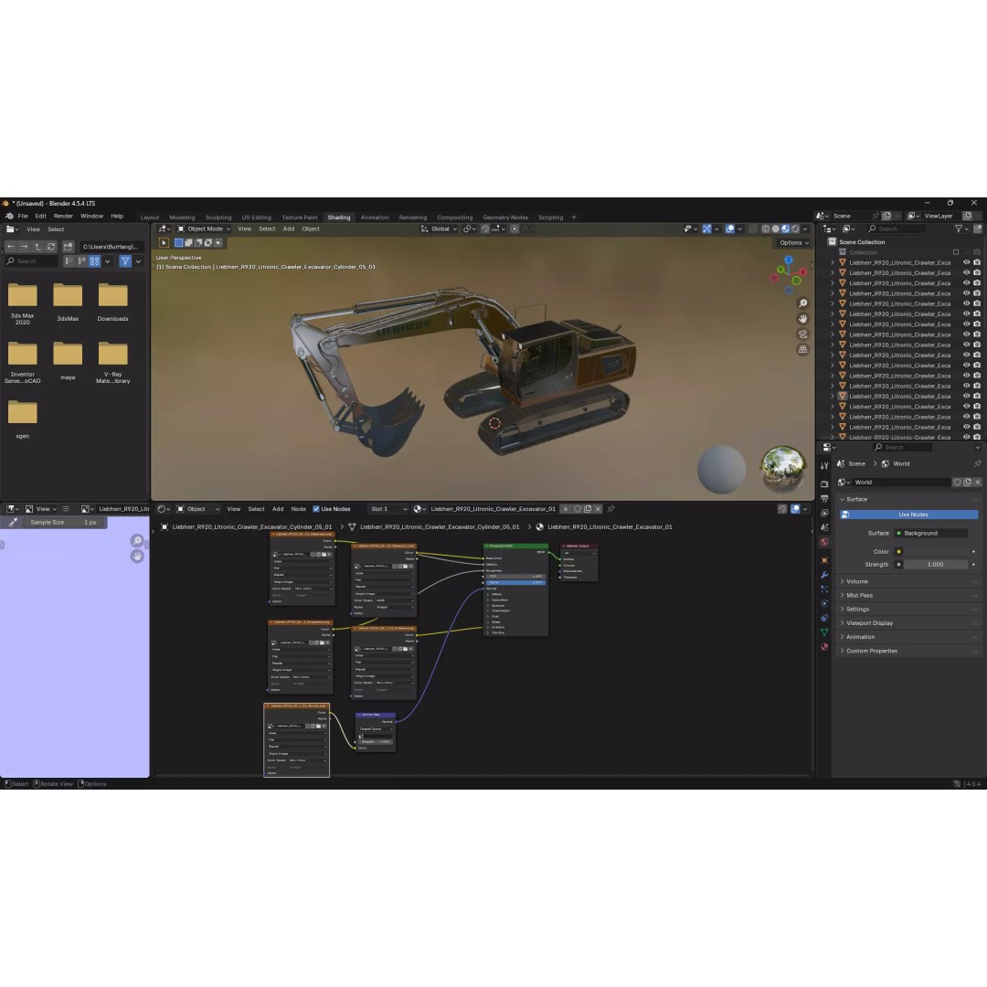This screenshot has height=987, width=987.
Task: Open node editor Add menu
Action: point(278,509)
